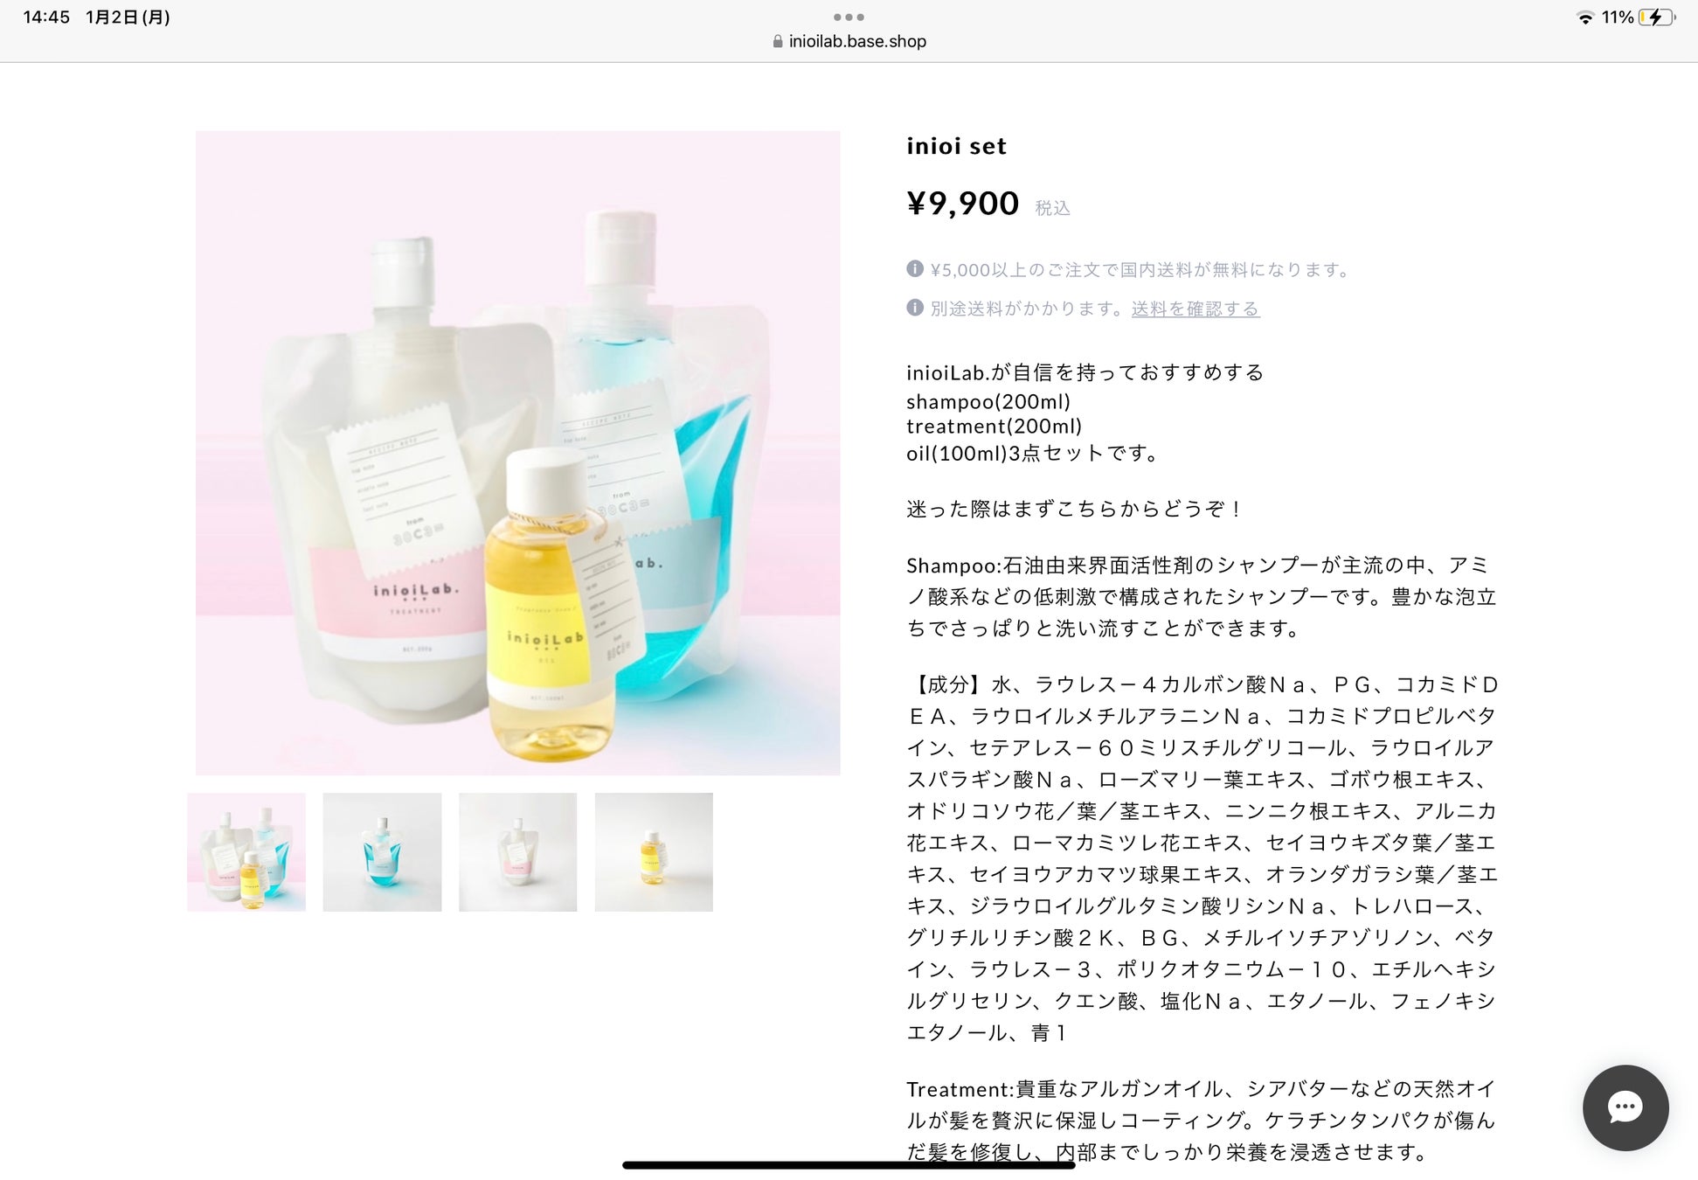
Task: Select the pink treatment pouch thumbnail
Action: coord(518,852)
